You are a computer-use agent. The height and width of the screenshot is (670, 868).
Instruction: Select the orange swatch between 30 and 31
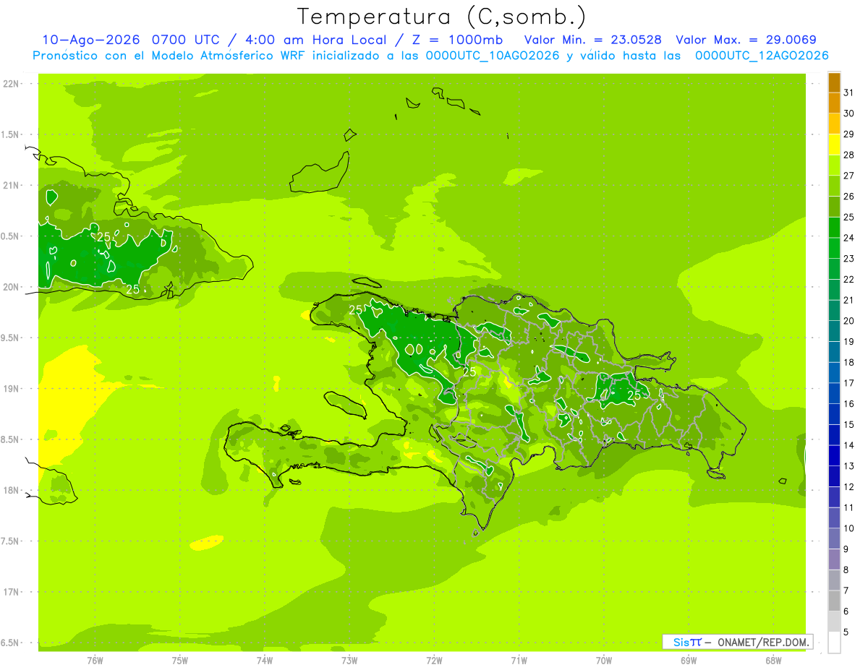pos(834,103)
